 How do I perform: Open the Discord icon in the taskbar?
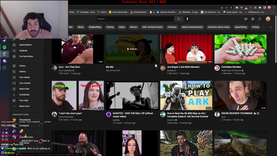4,61
